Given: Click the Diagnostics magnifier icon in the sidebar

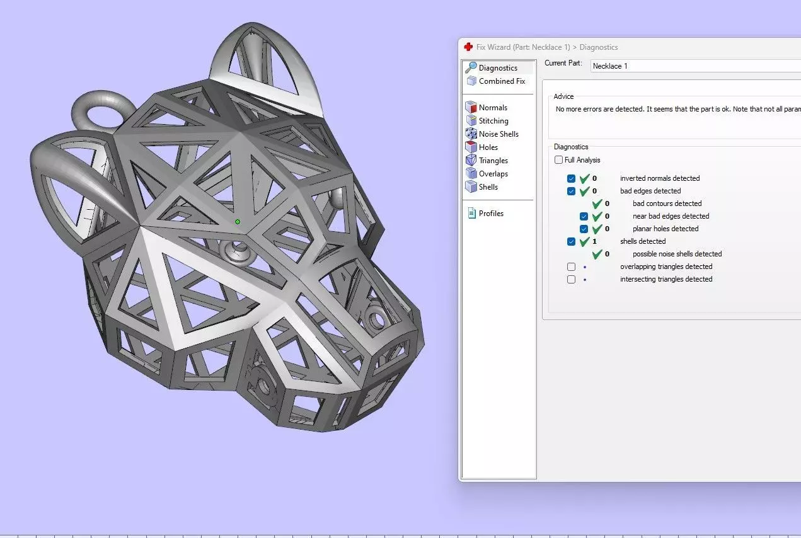Looking at the screenshot, I should [x=470, y=67].
